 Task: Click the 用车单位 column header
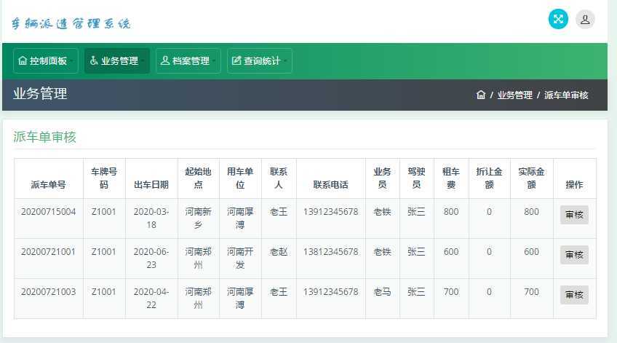coord(240,178)
